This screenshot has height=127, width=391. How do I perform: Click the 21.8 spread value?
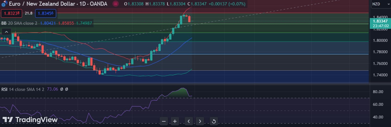(x=29, y=13)
